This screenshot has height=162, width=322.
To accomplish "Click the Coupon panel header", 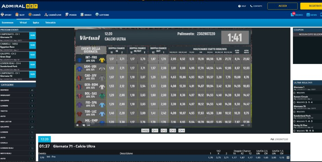I will tap(308, 30).
